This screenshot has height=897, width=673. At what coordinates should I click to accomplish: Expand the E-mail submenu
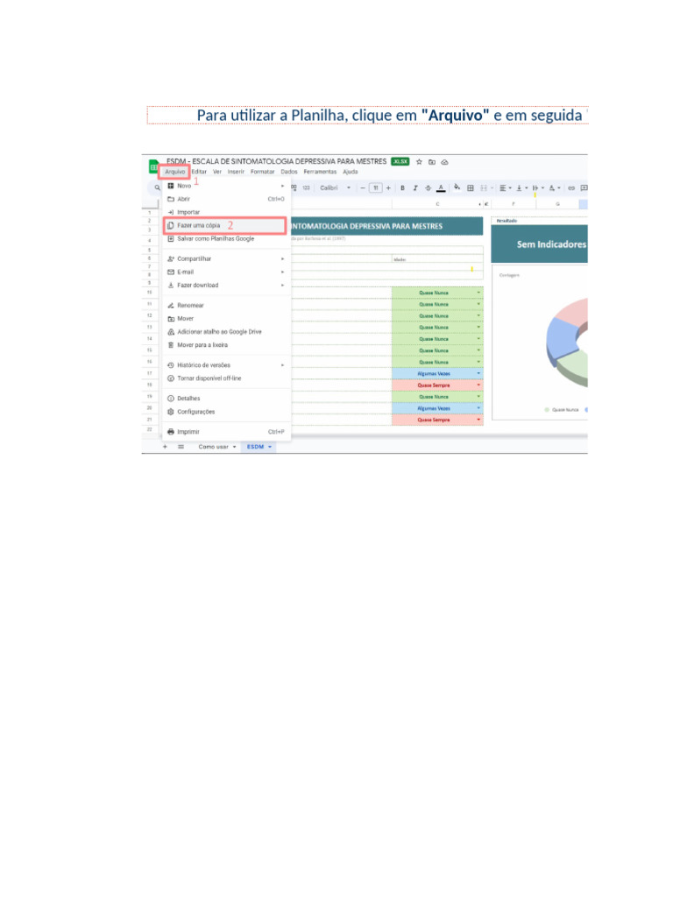tap(226, 272)
